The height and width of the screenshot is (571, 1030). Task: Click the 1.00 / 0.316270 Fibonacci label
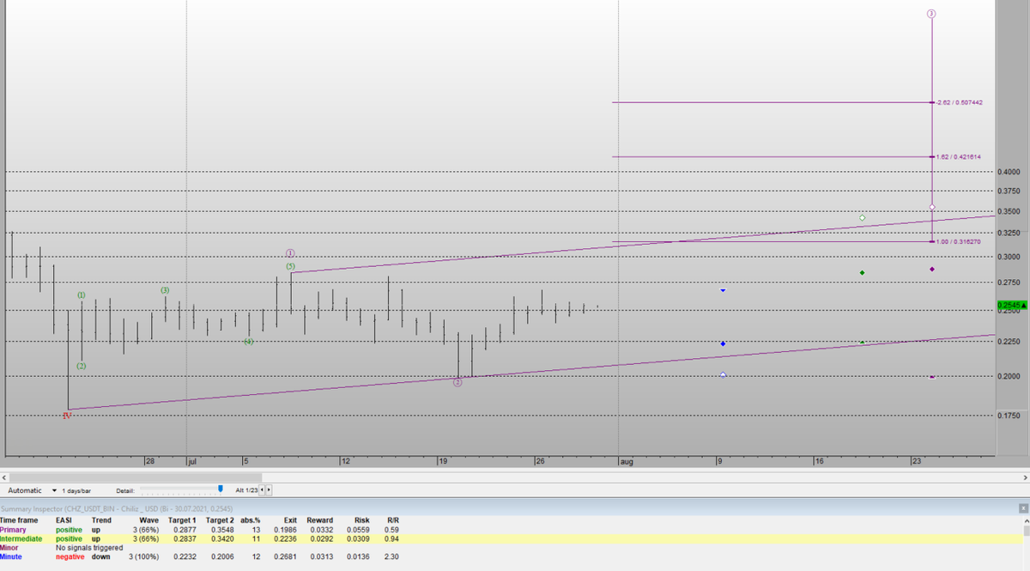pyautogui.click(x=959, y=242)
